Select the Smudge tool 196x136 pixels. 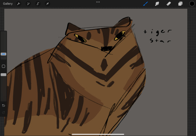pyautogui.click(x=157, y=4)
